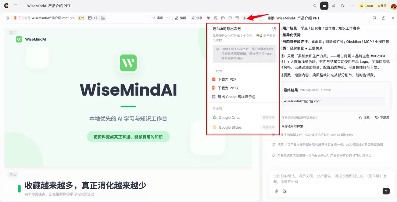Open WiseMindAI产品介绍.vppt result file card
397x202 pixels.
(333, 101)
